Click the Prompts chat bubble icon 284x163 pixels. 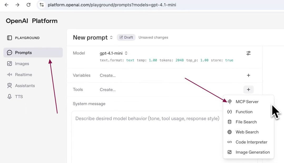coord(9,52)
